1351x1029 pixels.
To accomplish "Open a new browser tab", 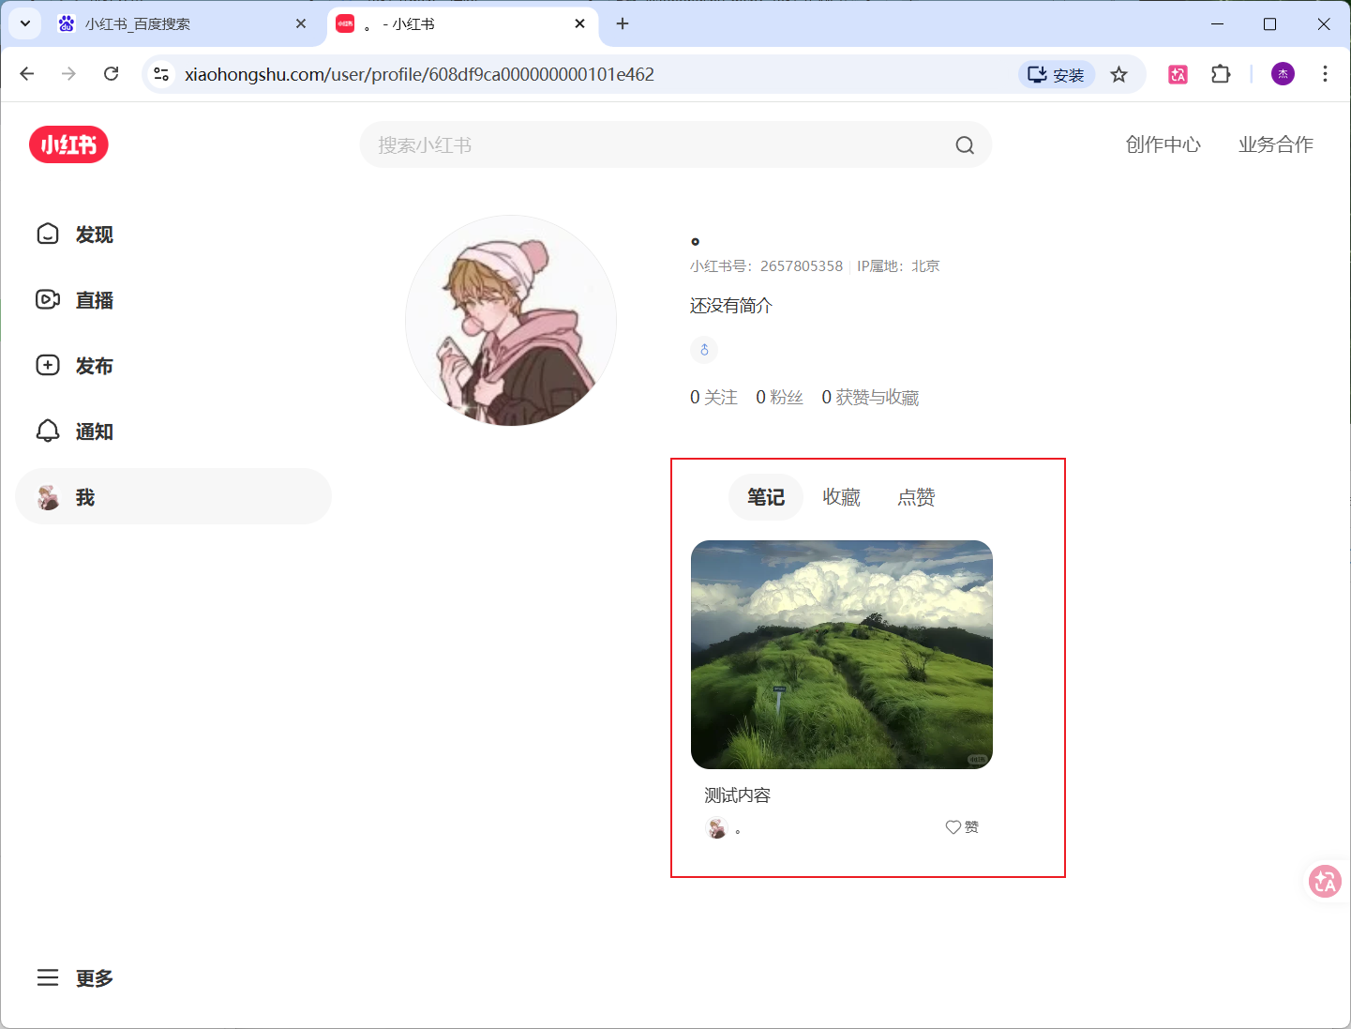I will click(623, 23).
